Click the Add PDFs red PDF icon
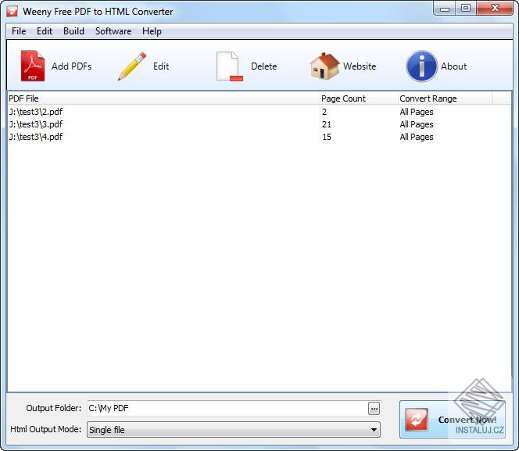This screenshot has width=519, height=451. pyautogui.click(x=33, y=66)
